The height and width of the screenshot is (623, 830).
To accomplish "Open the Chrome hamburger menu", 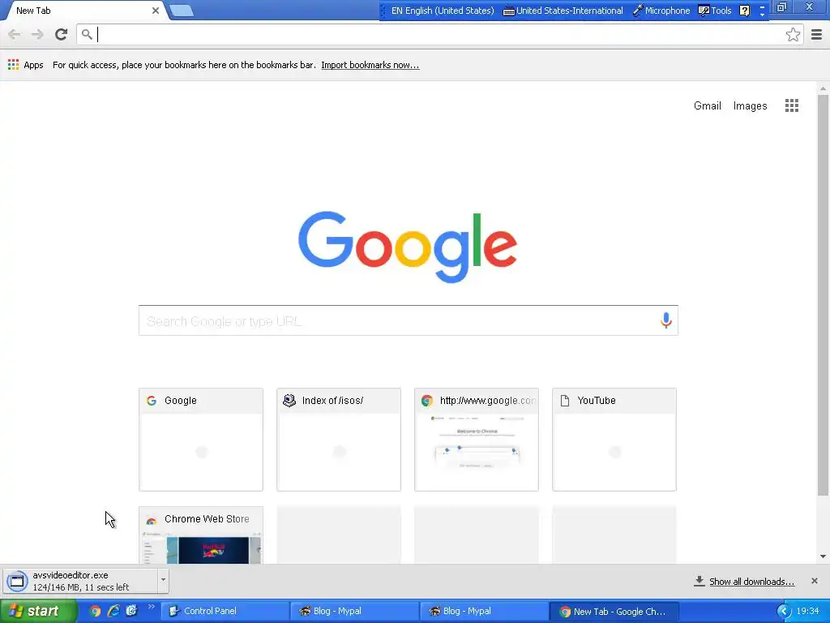I will 816,34.
